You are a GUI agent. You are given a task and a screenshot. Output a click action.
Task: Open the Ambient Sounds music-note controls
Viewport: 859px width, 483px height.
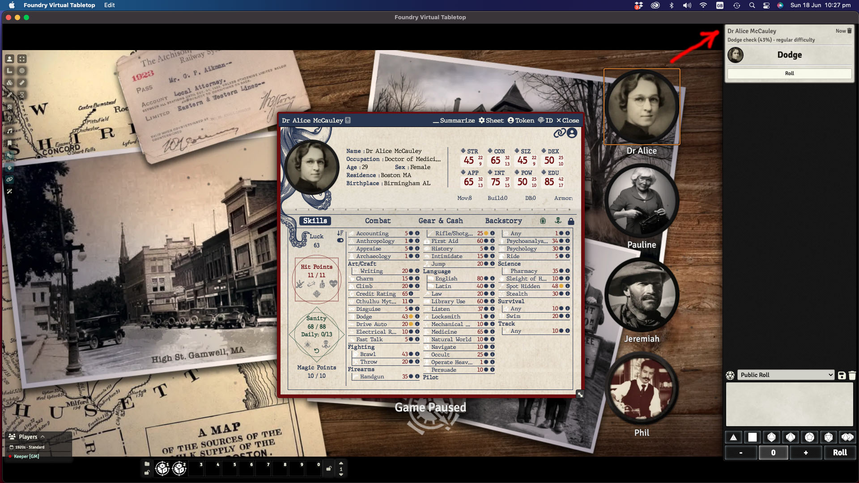(9, 131)
